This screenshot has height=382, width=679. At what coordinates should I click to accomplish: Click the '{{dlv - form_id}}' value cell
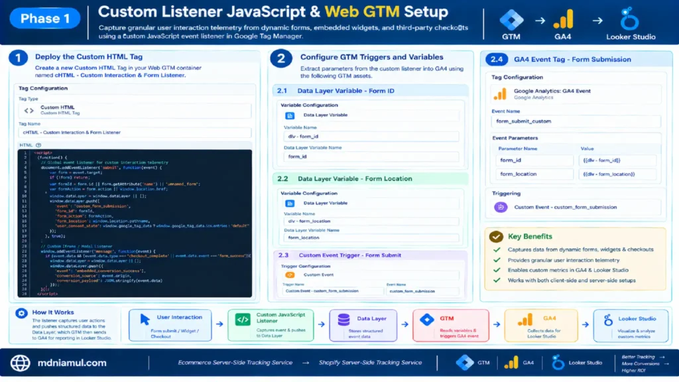point(617,160)
